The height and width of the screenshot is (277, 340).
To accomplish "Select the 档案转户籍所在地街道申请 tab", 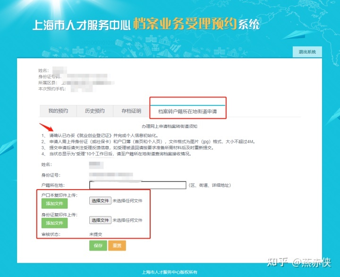I will (187, 112).
